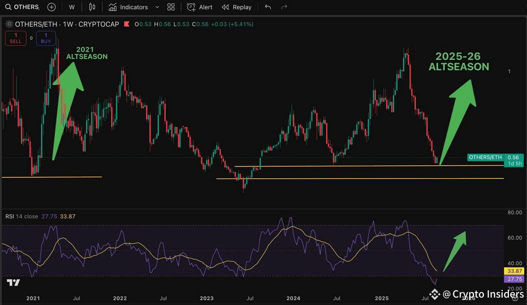Click the 40.00 level on RSI scale
This screenshot has width=527, height=305.
point(515,263)
